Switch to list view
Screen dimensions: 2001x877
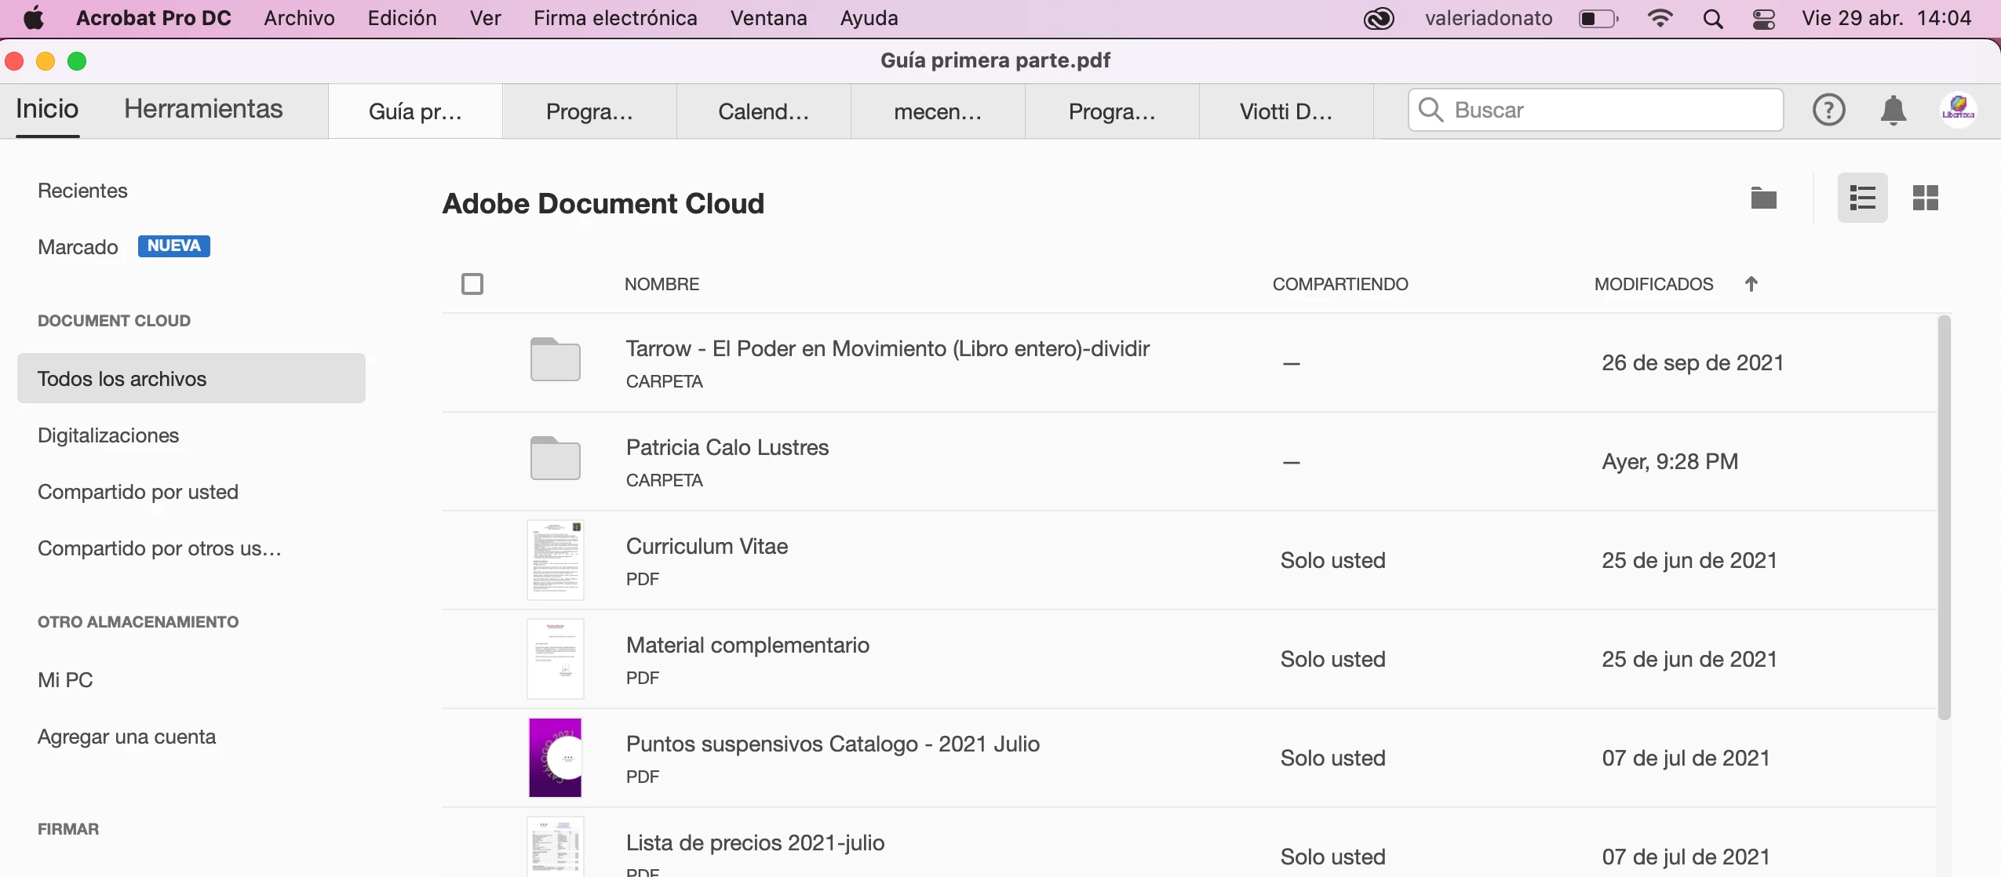pos(1862,198)
